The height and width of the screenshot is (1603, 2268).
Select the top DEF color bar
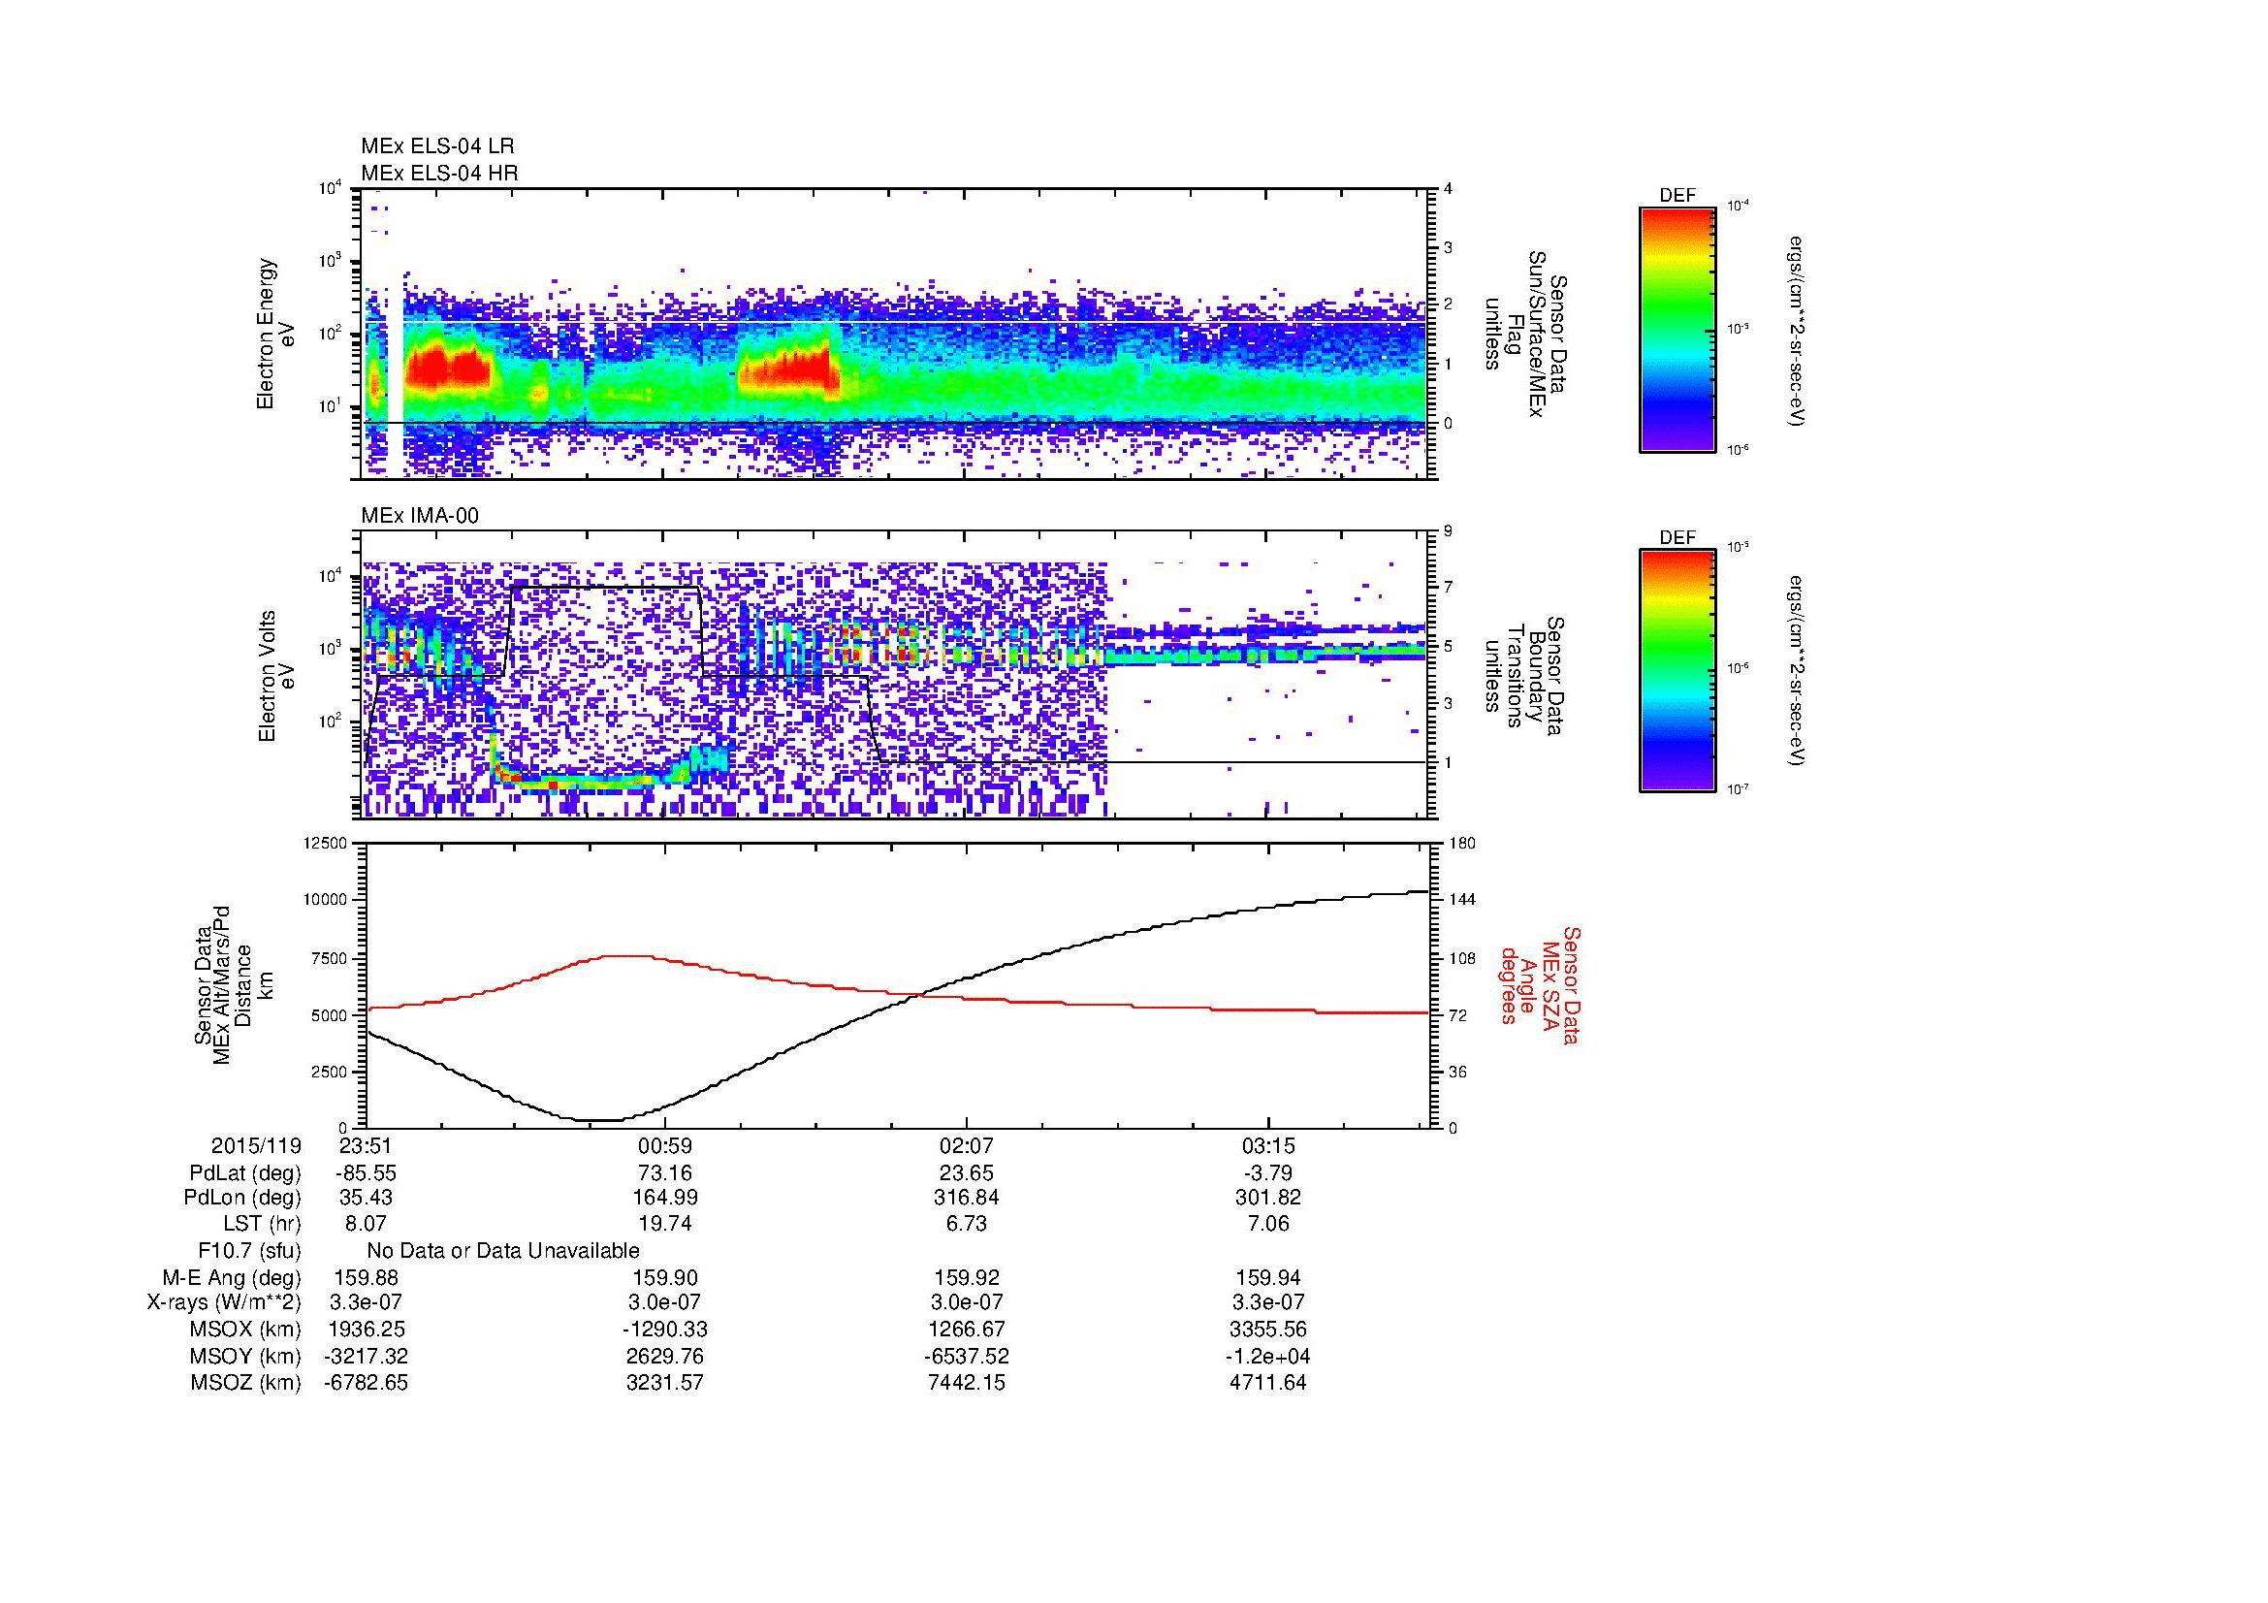click(x=1677, y=329)
